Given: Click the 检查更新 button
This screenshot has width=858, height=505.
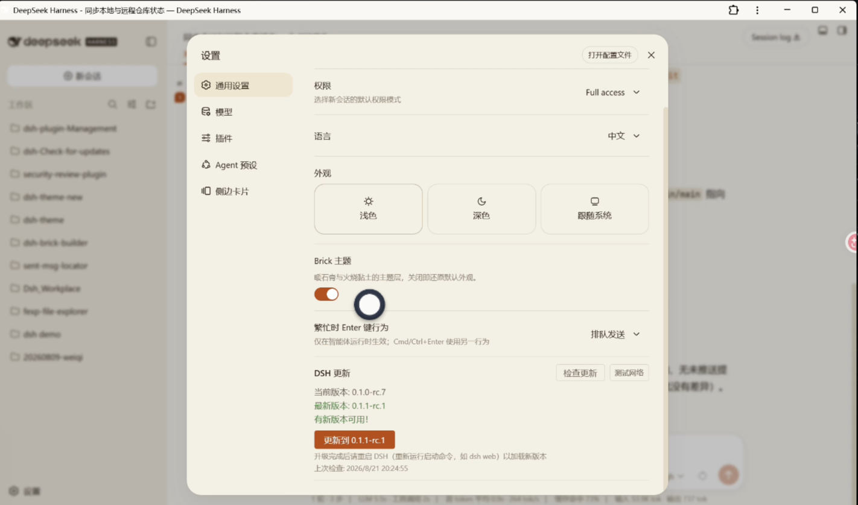Looking at the screenshot, I should point(580,373).
